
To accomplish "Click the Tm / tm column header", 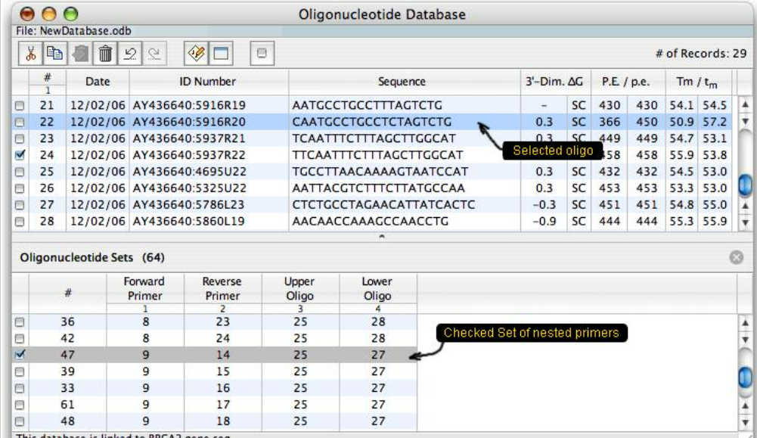I will (698, 82).
